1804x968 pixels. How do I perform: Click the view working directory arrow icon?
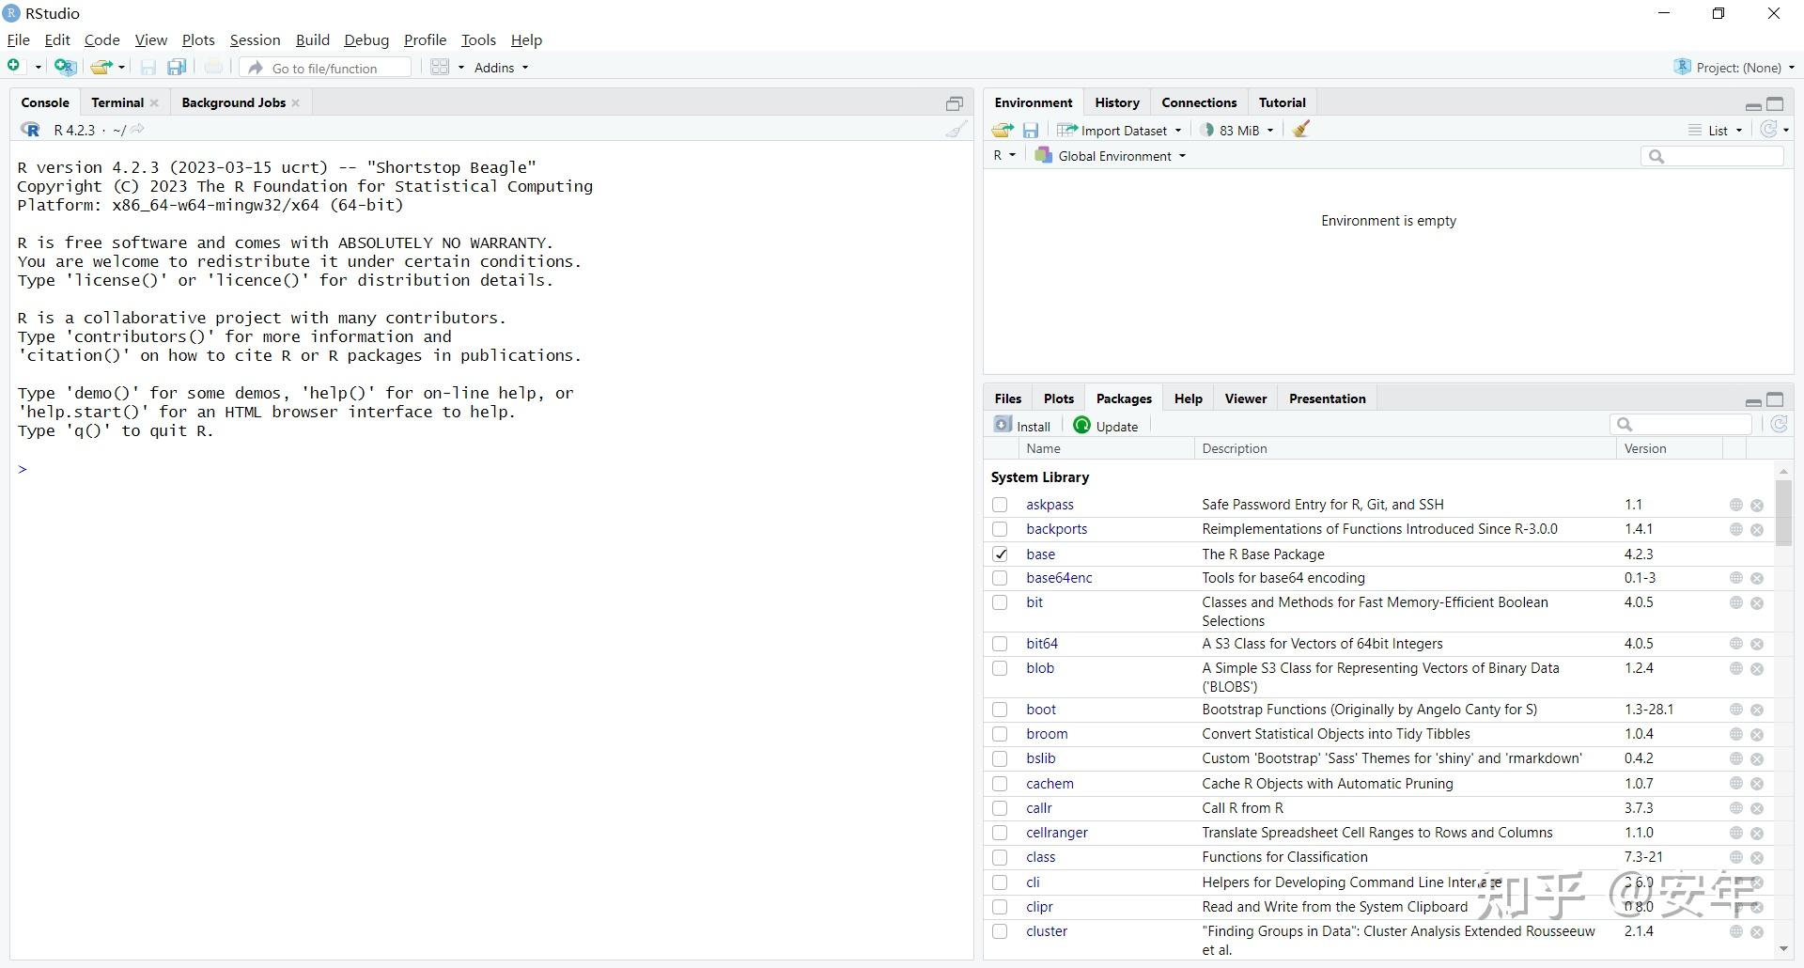pyautogui.click(x=137, y=130)
